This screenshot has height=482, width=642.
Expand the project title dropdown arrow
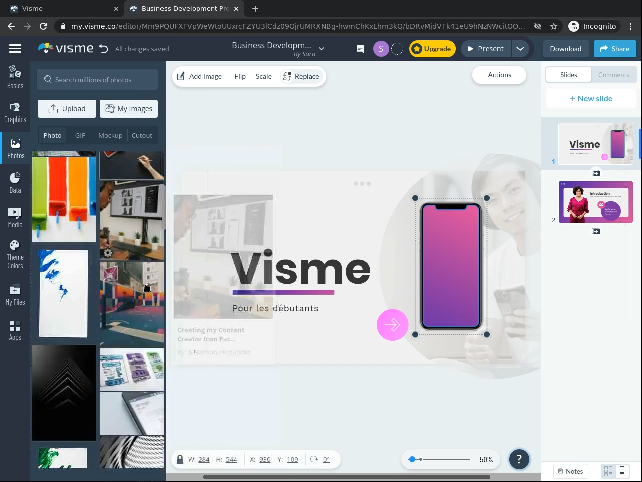pyautogui.click(x=322, y=49)
